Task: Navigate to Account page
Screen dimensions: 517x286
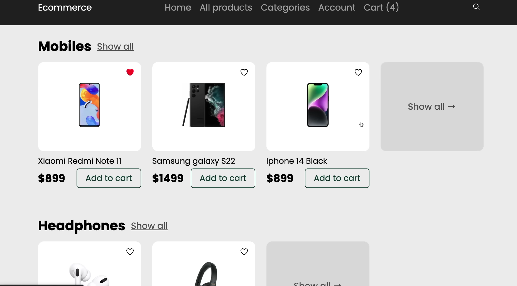Action: coord(337,8)
